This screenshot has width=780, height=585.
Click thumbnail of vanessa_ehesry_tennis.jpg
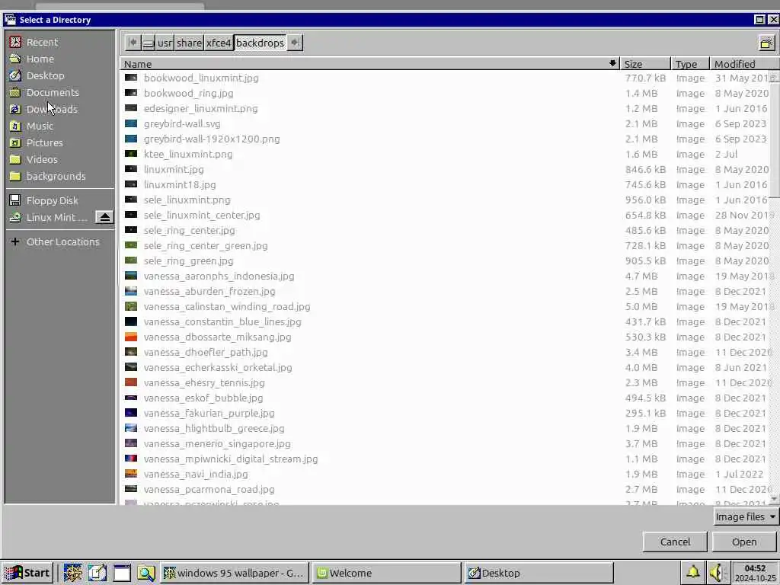coord(131,382)
